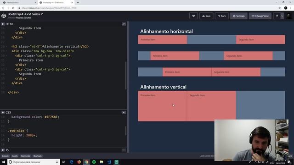Viewport: 294px width, 165px height.
Task: Open Spotify from the taskbar
Action: point(94,162)
